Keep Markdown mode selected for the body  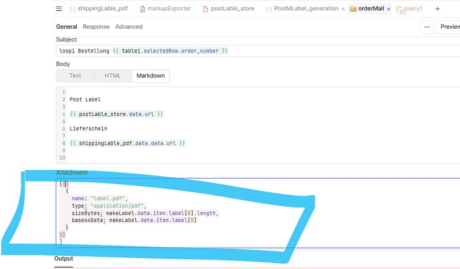click(150, 75)
